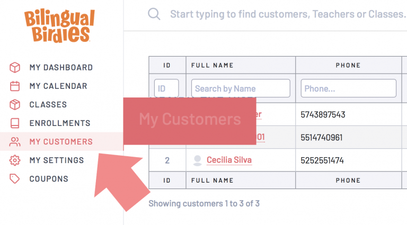Select Coupons in the sidebar
The image size is (407, 225).
tap(49, 179)
